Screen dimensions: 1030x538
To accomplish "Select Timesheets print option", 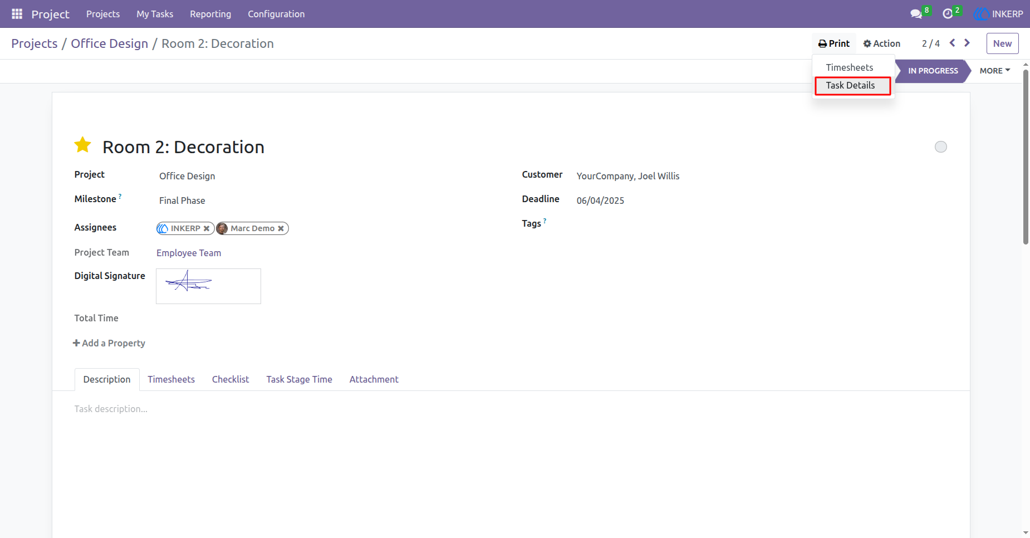I will [x=850, y=67].
